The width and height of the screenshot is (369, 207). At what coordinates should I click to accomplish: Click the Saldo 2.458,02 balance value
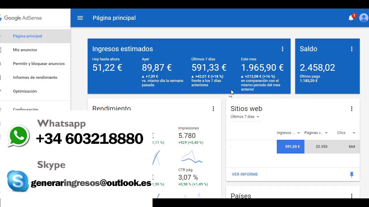(x=317, y=68)
